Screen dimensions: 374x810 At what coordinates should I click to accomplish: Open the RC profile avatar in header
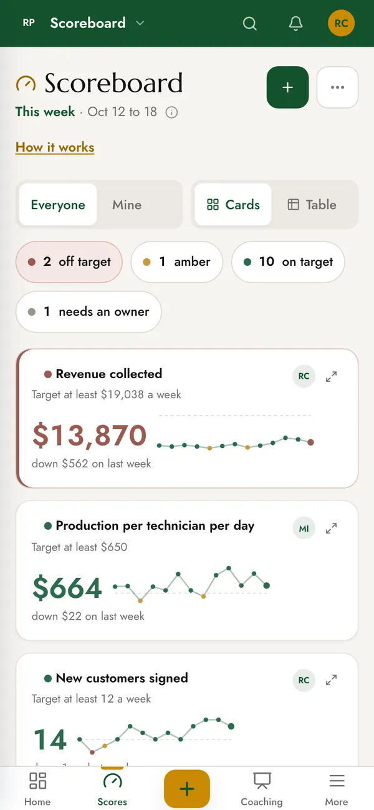(x=341, y=24)
